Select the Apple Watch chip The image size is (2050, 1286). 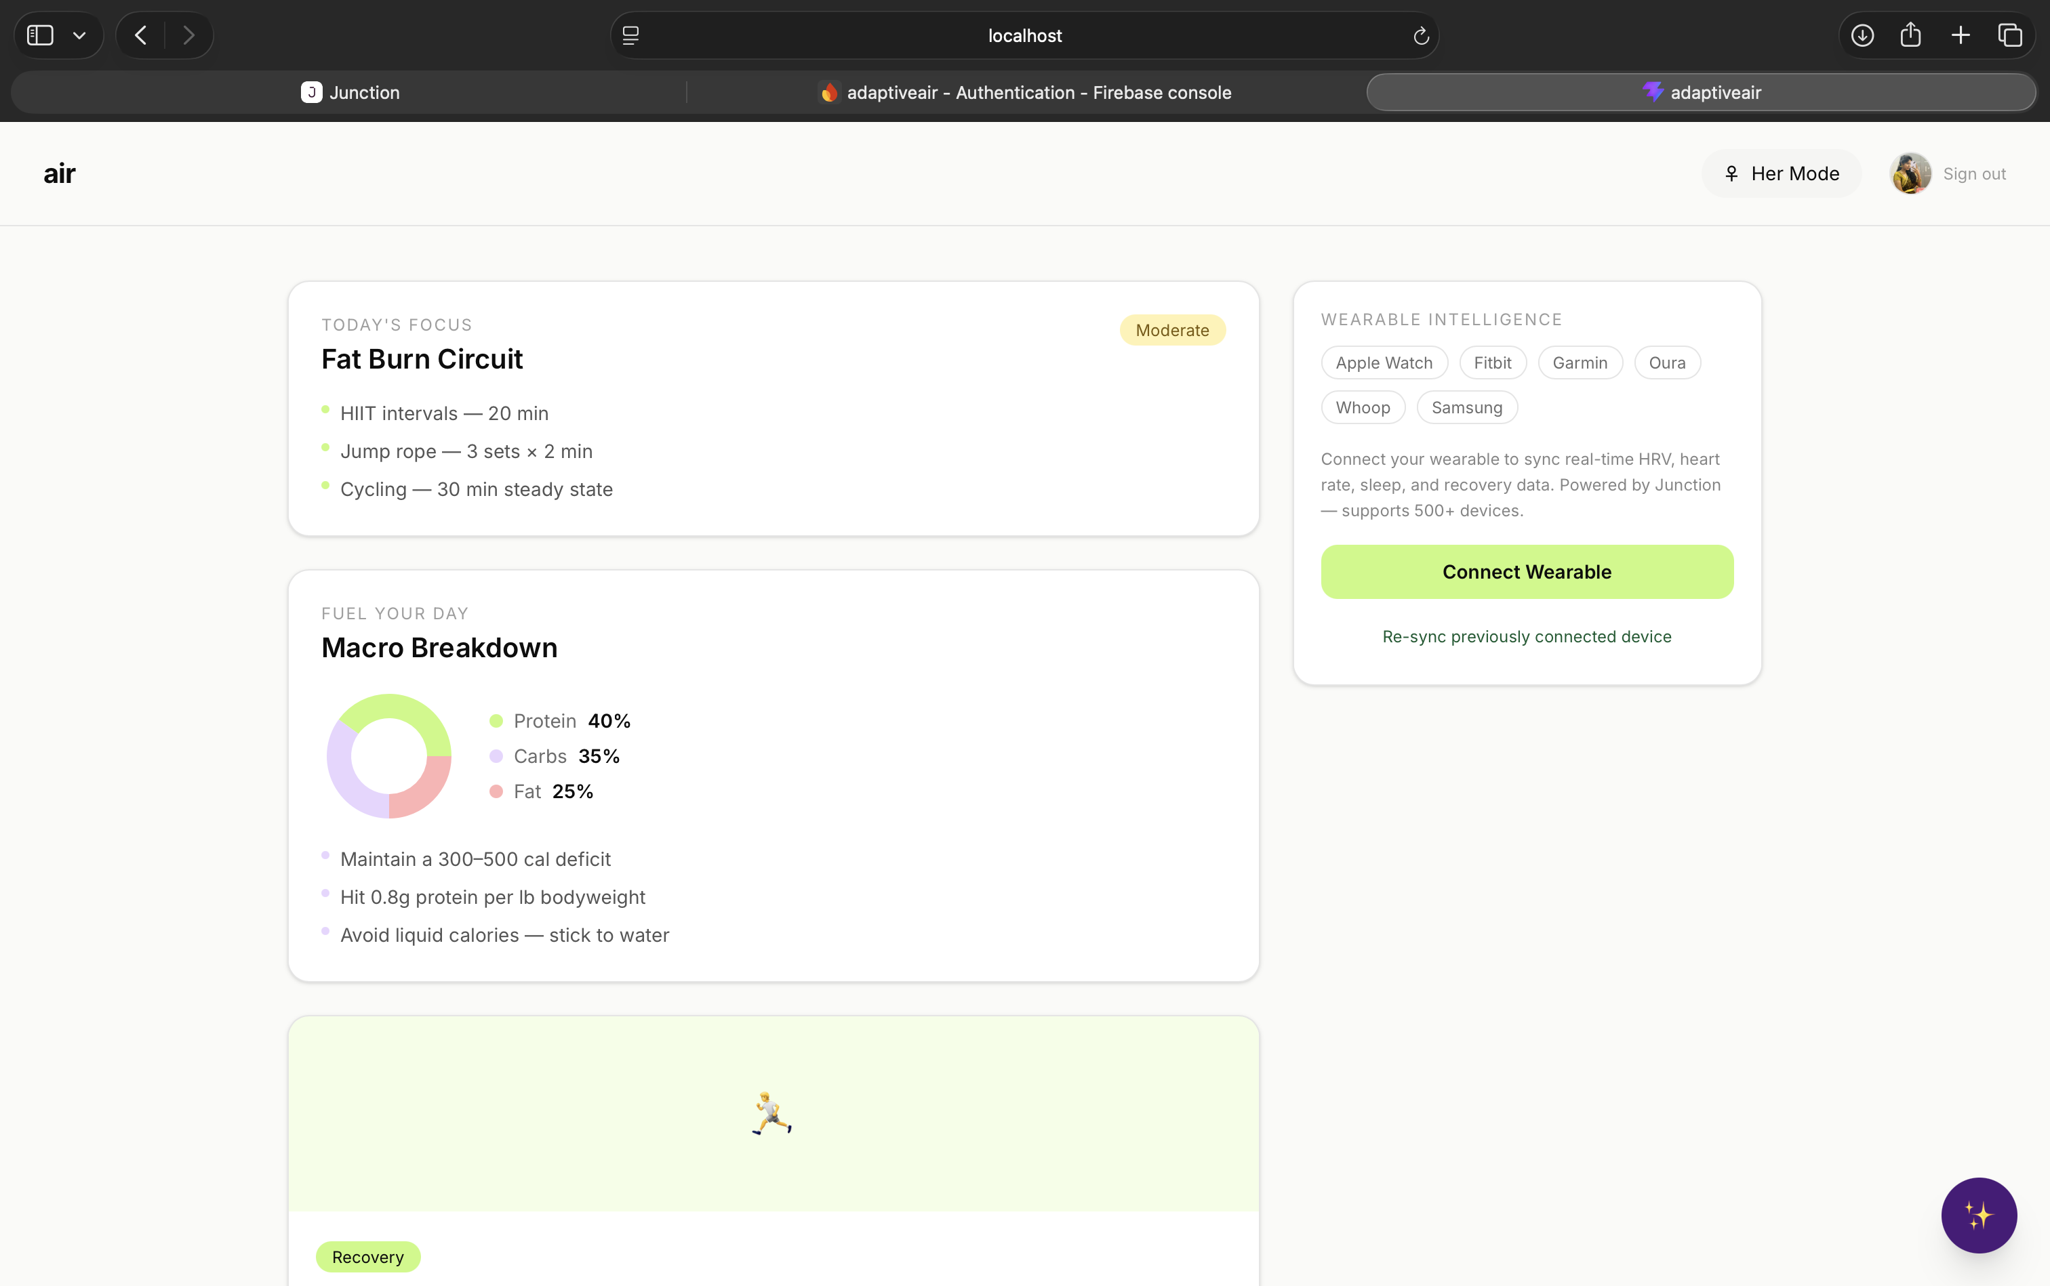coord(1384,363)
